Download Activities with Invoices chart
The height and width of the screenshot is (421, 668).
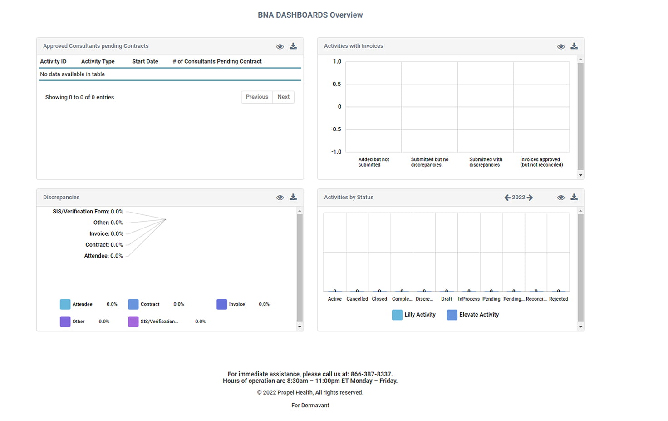[x=574, y=46]
